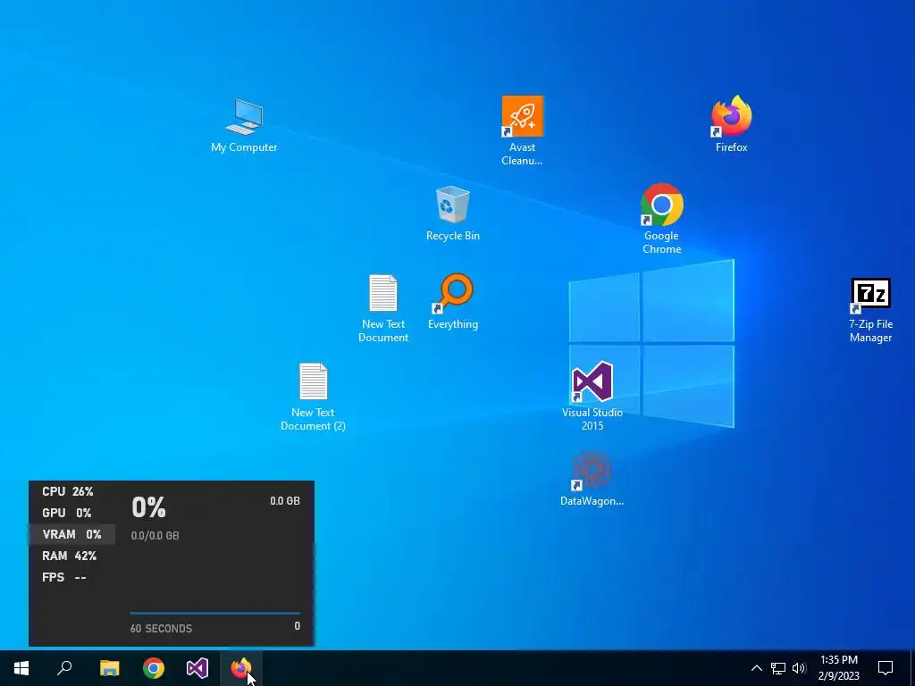Select the VRAM 0% performance row
The width and height of the screenshot is (915, 686).
[x=71, y=534]
